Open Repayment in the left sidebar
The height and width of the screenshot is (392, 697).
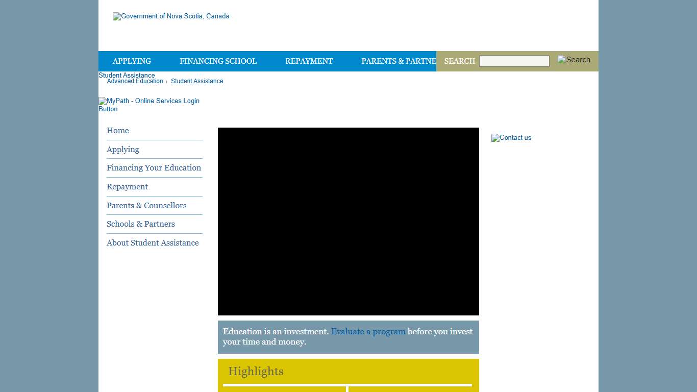(x=127, y=187)
